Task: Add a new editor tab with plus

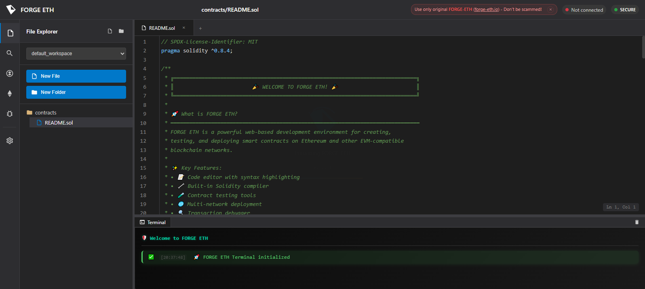Action: click(200, 28)
